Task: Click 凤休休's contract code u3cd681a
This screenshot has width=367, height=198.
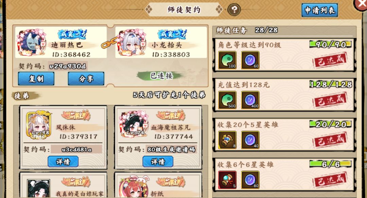Action: pyautogui.click(x=76, y=149)
